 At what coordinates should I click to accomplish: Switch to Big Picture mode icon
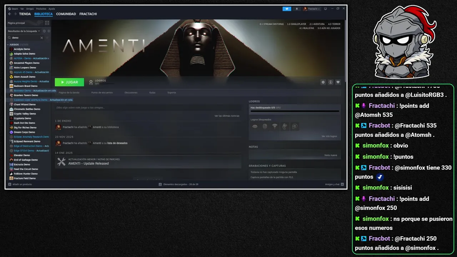coord(325,9)
